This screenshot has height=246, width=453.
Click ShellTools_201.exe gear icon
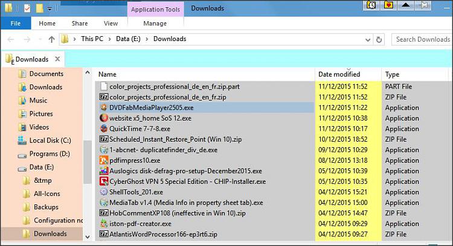tap(104, 192)
